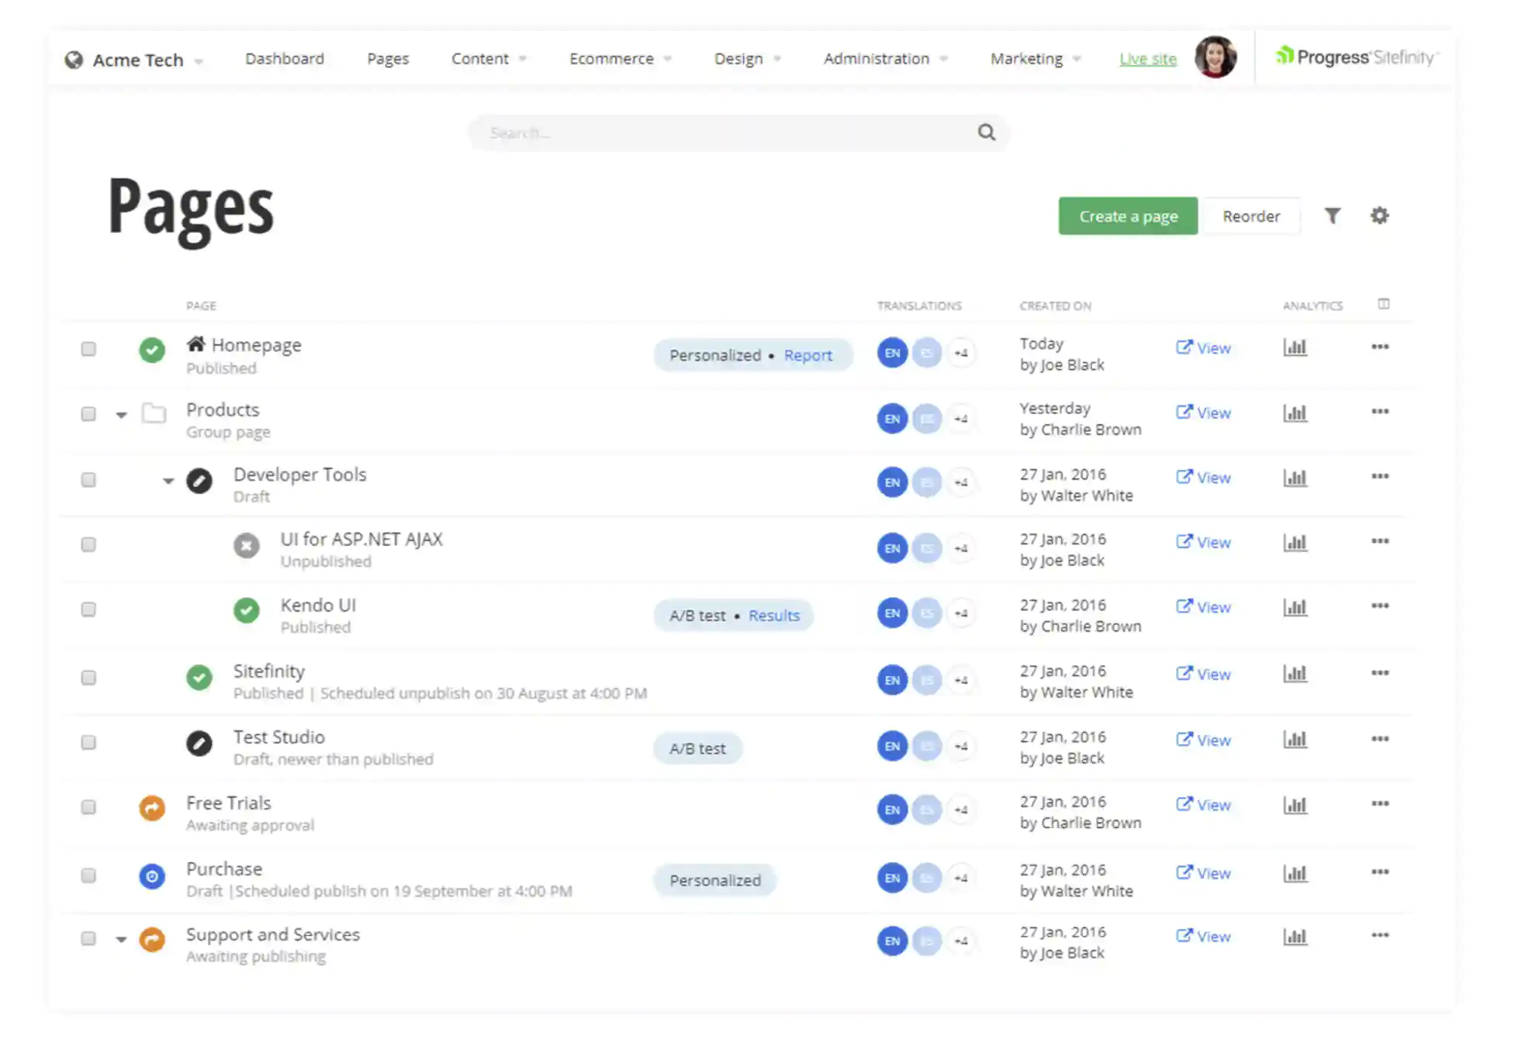Click View link for Support and Services
This screenshot has width=1521, height=1039.
[1204, 936]
